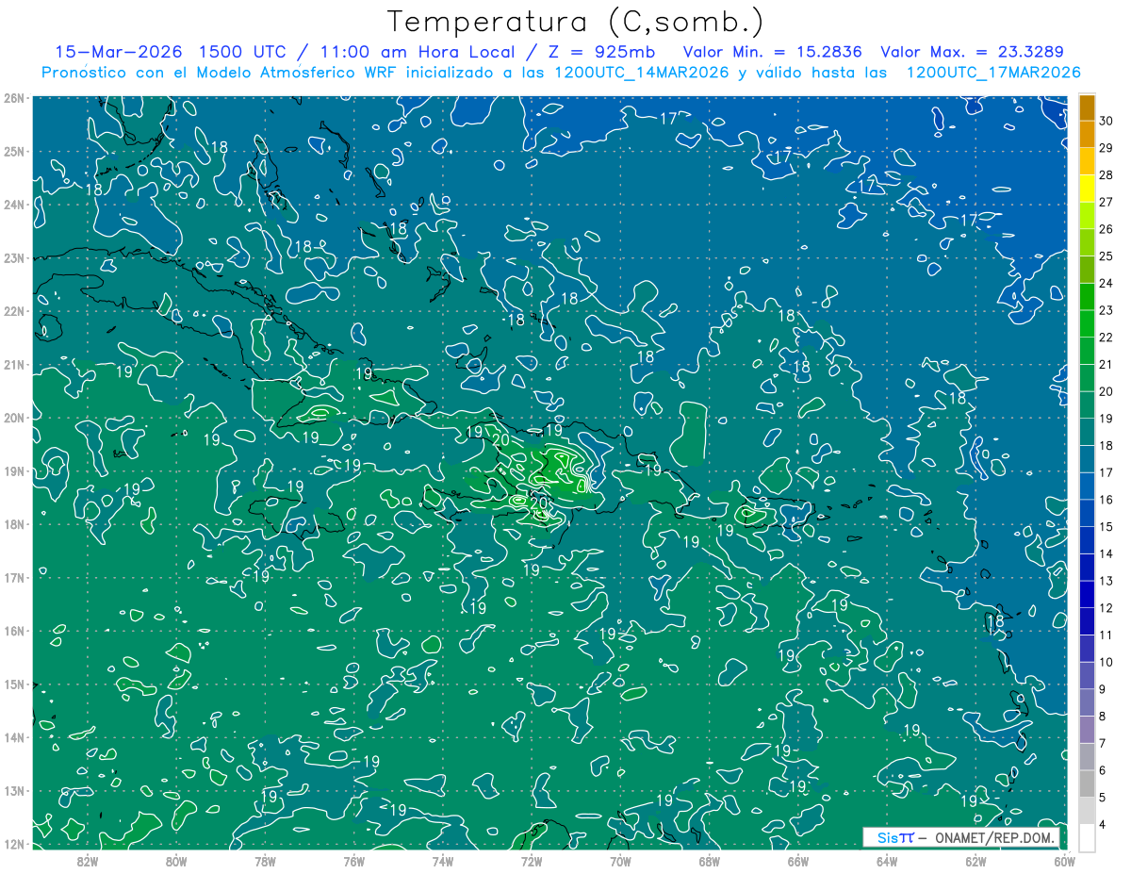Click the '12N' latitude label
1131x874 pixels.
click(x=13, y=844)
